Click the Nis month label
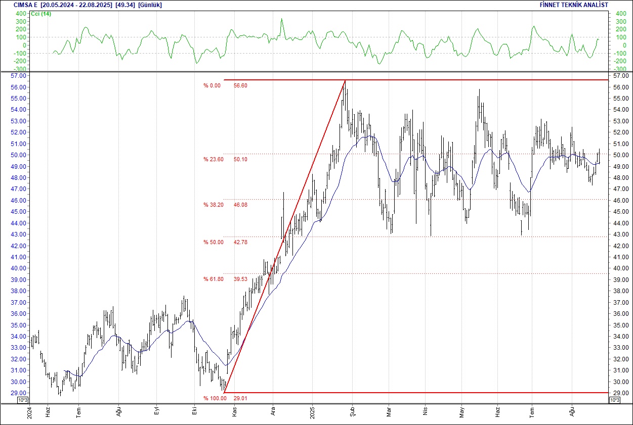 coord(425,412)
